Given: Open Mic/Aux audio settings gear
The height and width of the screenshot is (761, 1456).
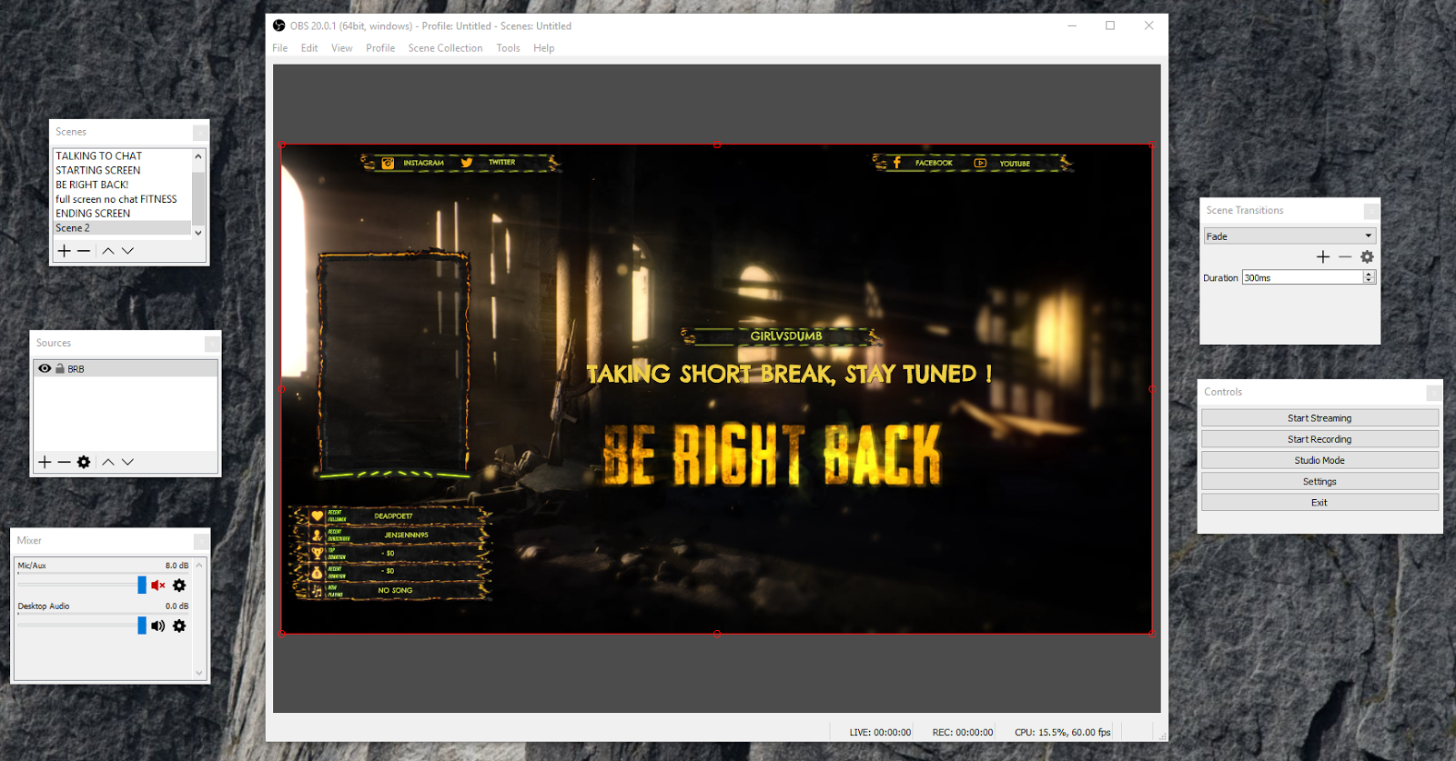Looking at the screenshot, I should [179, 586].
